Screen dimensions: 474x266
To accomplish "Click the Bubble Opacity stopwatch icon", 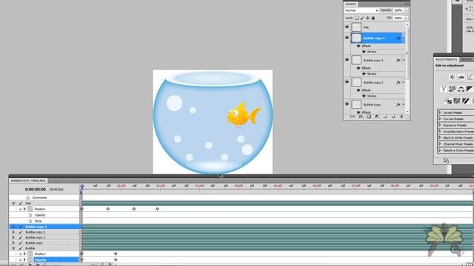I will click(x=30, y=259).
